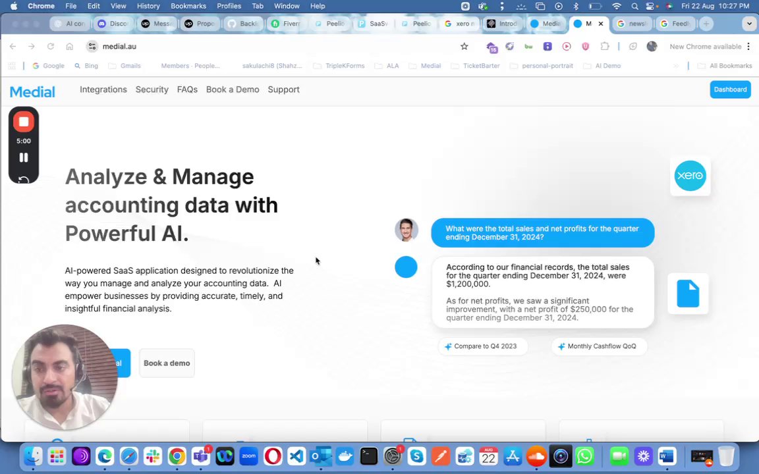Viewport: 759px width, 474px height.
Task: Open a new browser tab
Action: [x=706, y=24]
